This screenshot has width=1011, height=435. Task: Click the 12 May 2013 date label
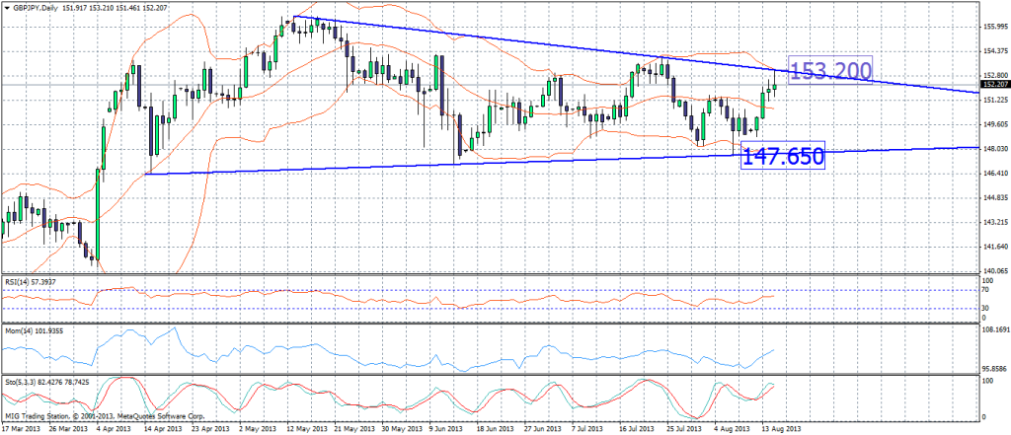point(301,429)
